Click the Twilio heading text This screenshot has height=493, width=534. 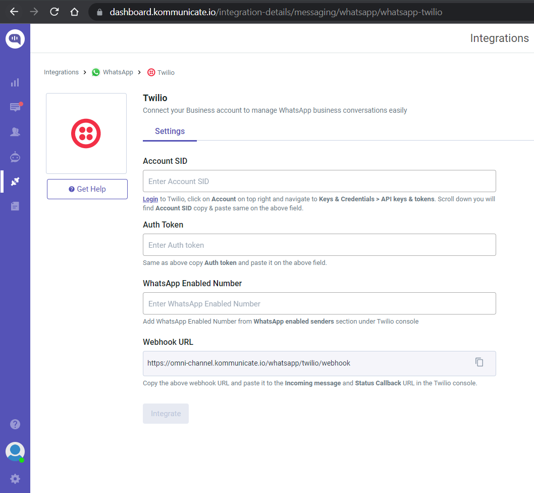pos(155,98)
